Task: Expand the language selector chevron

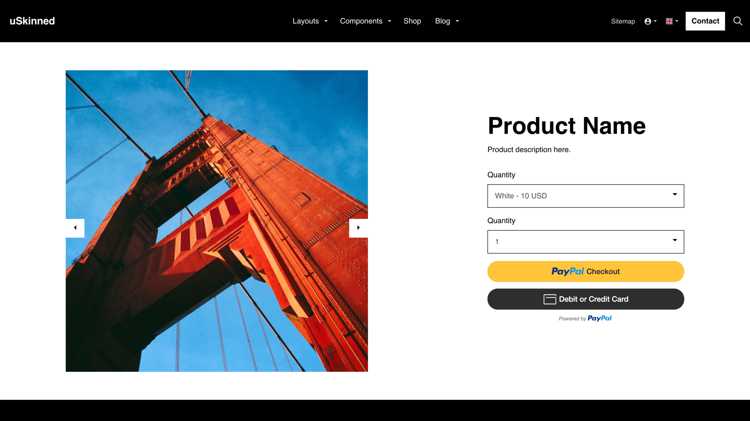Action: [676, 21]
